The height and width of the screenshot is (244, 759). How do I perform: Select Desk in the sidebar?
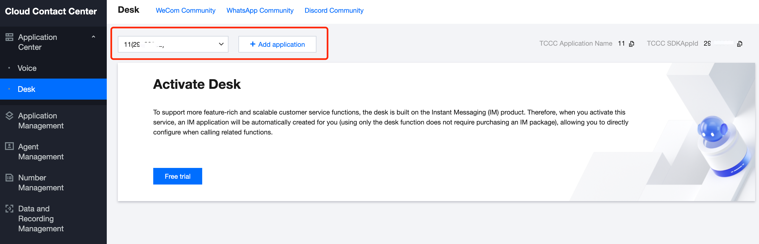[x=27, y=89]
